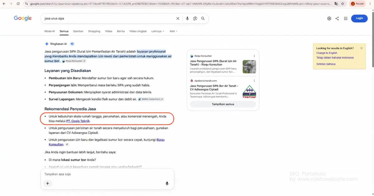Open Setelan bahasa link
Screen dimensions: 374x196
[326, 64]
